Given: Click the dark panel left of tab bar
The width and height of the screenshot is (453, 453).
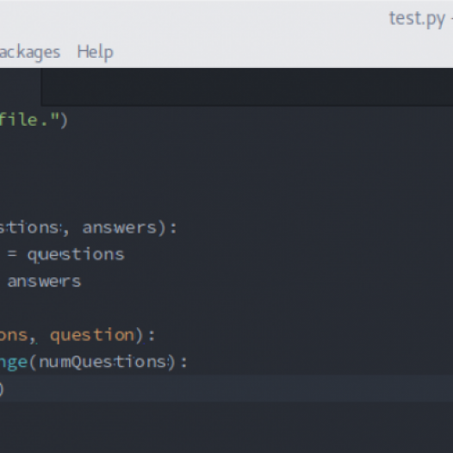Looking at the screenshot, I should [x=20, y=87].
